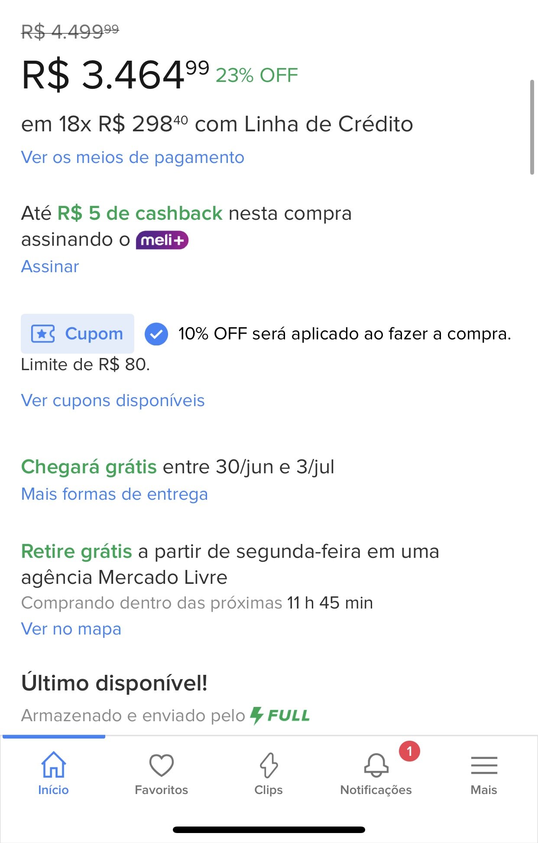Open Ver os meios de pagamento link
Screen dimensions: 538x843
[x=133, y=157]
